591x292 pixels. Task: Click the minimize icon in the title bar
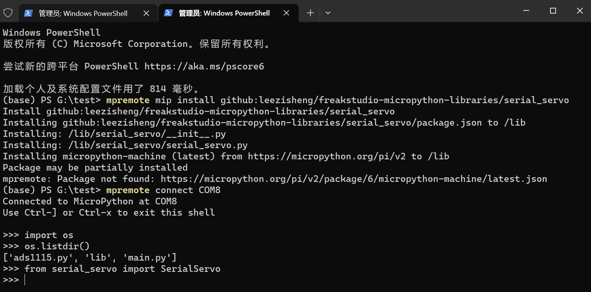(x=526, y=11)
